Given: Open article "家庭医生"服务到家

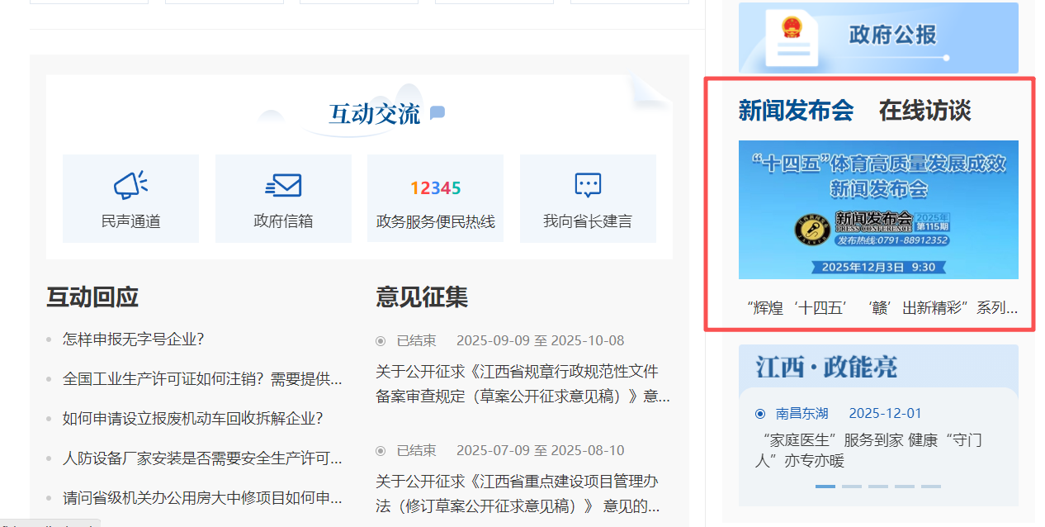Looking at the screenshot, I should tap(869, 450).
